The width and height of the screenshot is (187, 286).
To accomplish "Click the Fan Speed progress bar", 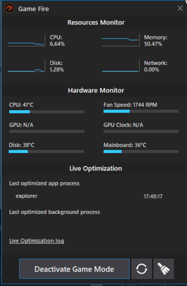I will click(141, 111).
